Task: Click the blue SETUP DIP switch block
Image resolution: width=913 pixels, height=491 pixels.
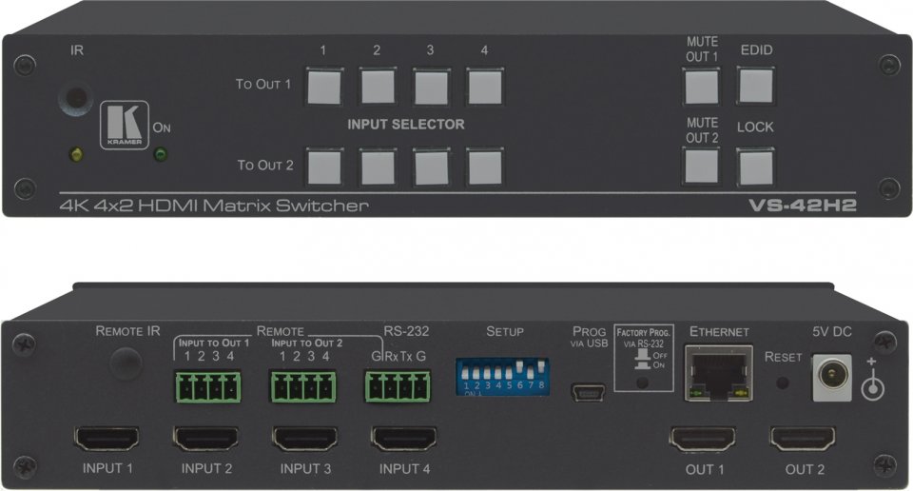Action: (504, 378)
